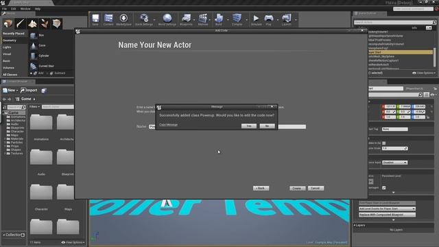The height and width of the screenshot is (247, 439).
Task: Select the Landscape mode mountain icon
Action: click(32, 23)
